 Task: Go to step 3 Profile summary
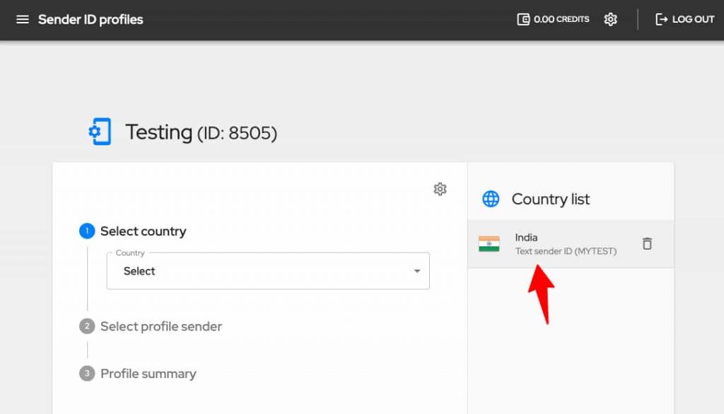[x=138, y=374]
